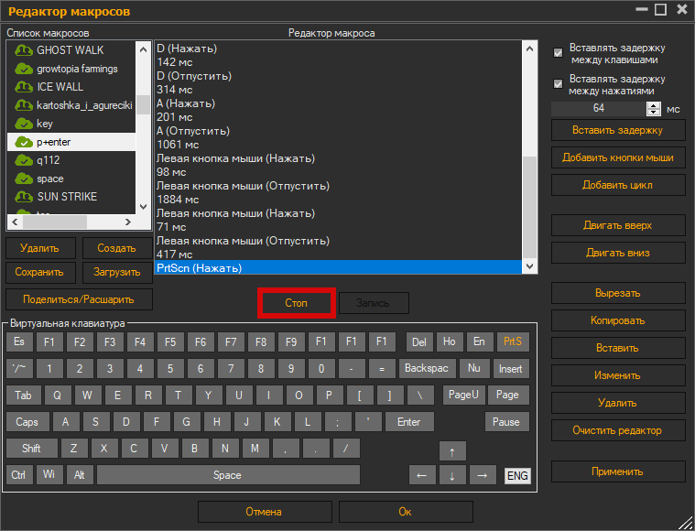Click the Shift key on virtual keyboard
The image size is (695, 531).
click(x=32, y=449)
